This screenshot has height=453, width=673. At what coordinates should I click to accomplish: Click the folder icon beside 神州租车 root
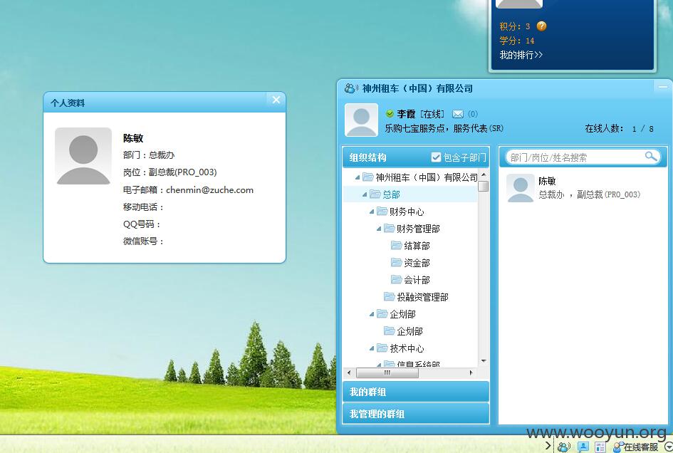[367, 177]
